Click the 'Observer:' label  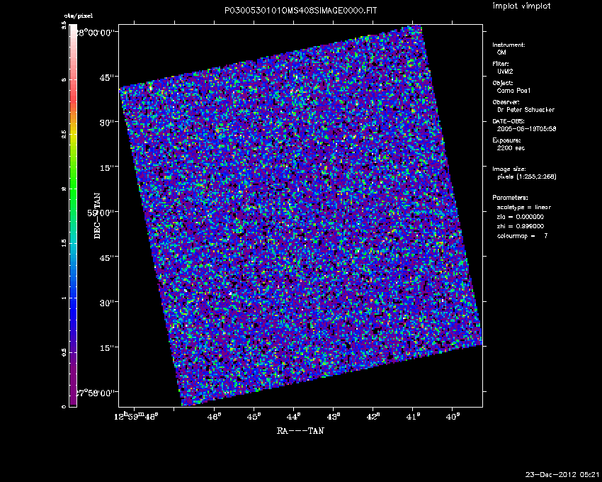506,102
